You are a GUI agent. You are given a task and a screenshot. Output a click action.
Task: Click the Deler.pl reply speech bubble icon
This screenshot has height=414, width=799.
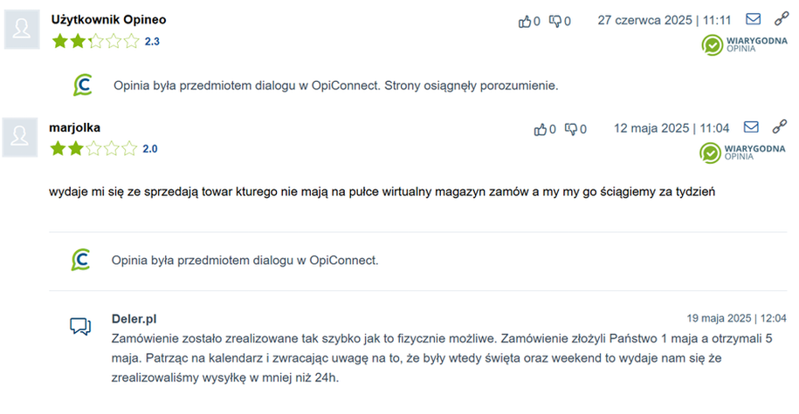point(80,326)
